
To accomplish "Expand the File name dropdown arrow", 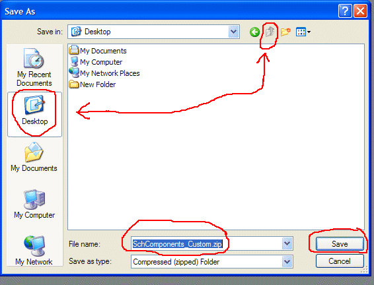I will click(287, 243).
